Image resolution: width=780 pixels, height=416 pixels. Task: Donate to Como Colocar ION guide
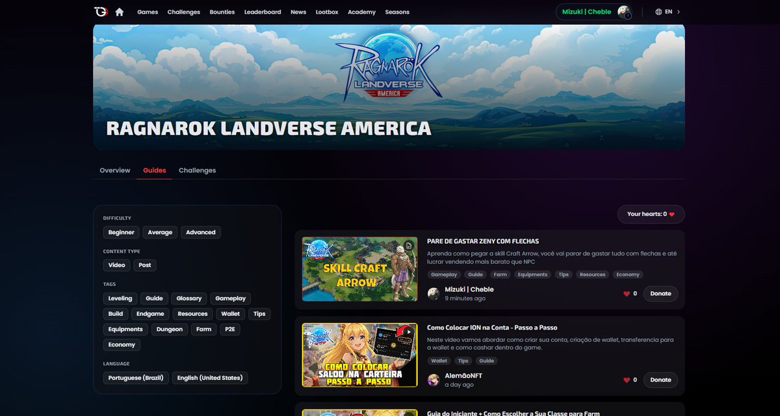tap(660, 380)
